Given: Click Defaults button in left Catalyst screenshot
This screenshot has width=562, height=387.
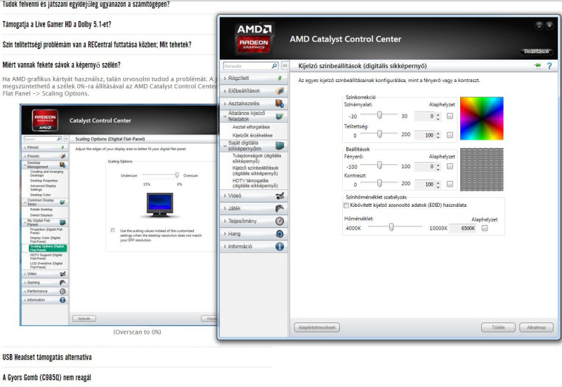Looking at the screenshot, I should click(84, 318).
